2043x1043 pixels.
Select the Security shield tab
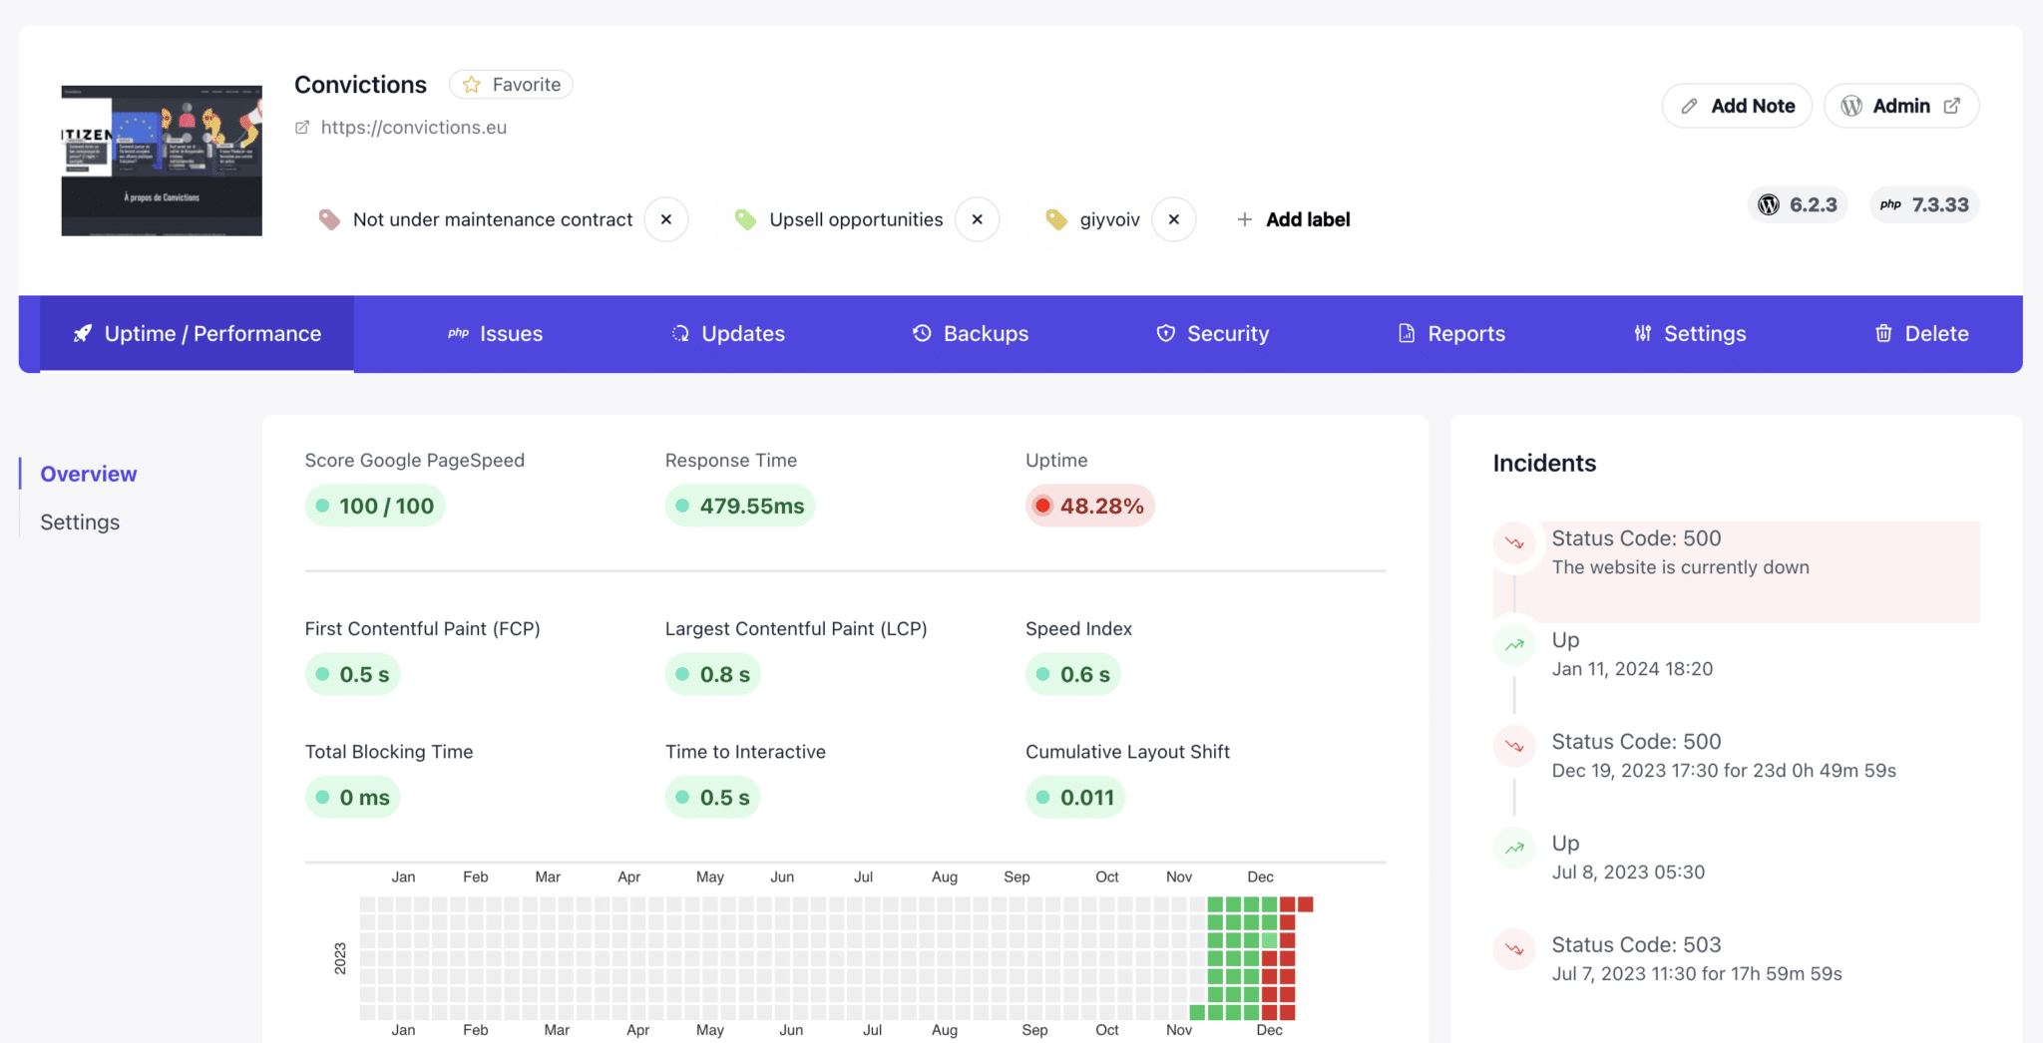[x=1212, y=334]
